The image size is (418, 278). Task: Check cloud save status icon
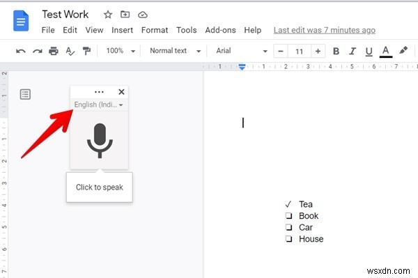coord(143,15)
